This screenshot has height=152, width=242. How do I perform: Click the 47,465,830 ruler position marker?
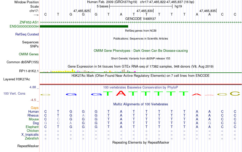pyautogui.click(x=145, y=11)
